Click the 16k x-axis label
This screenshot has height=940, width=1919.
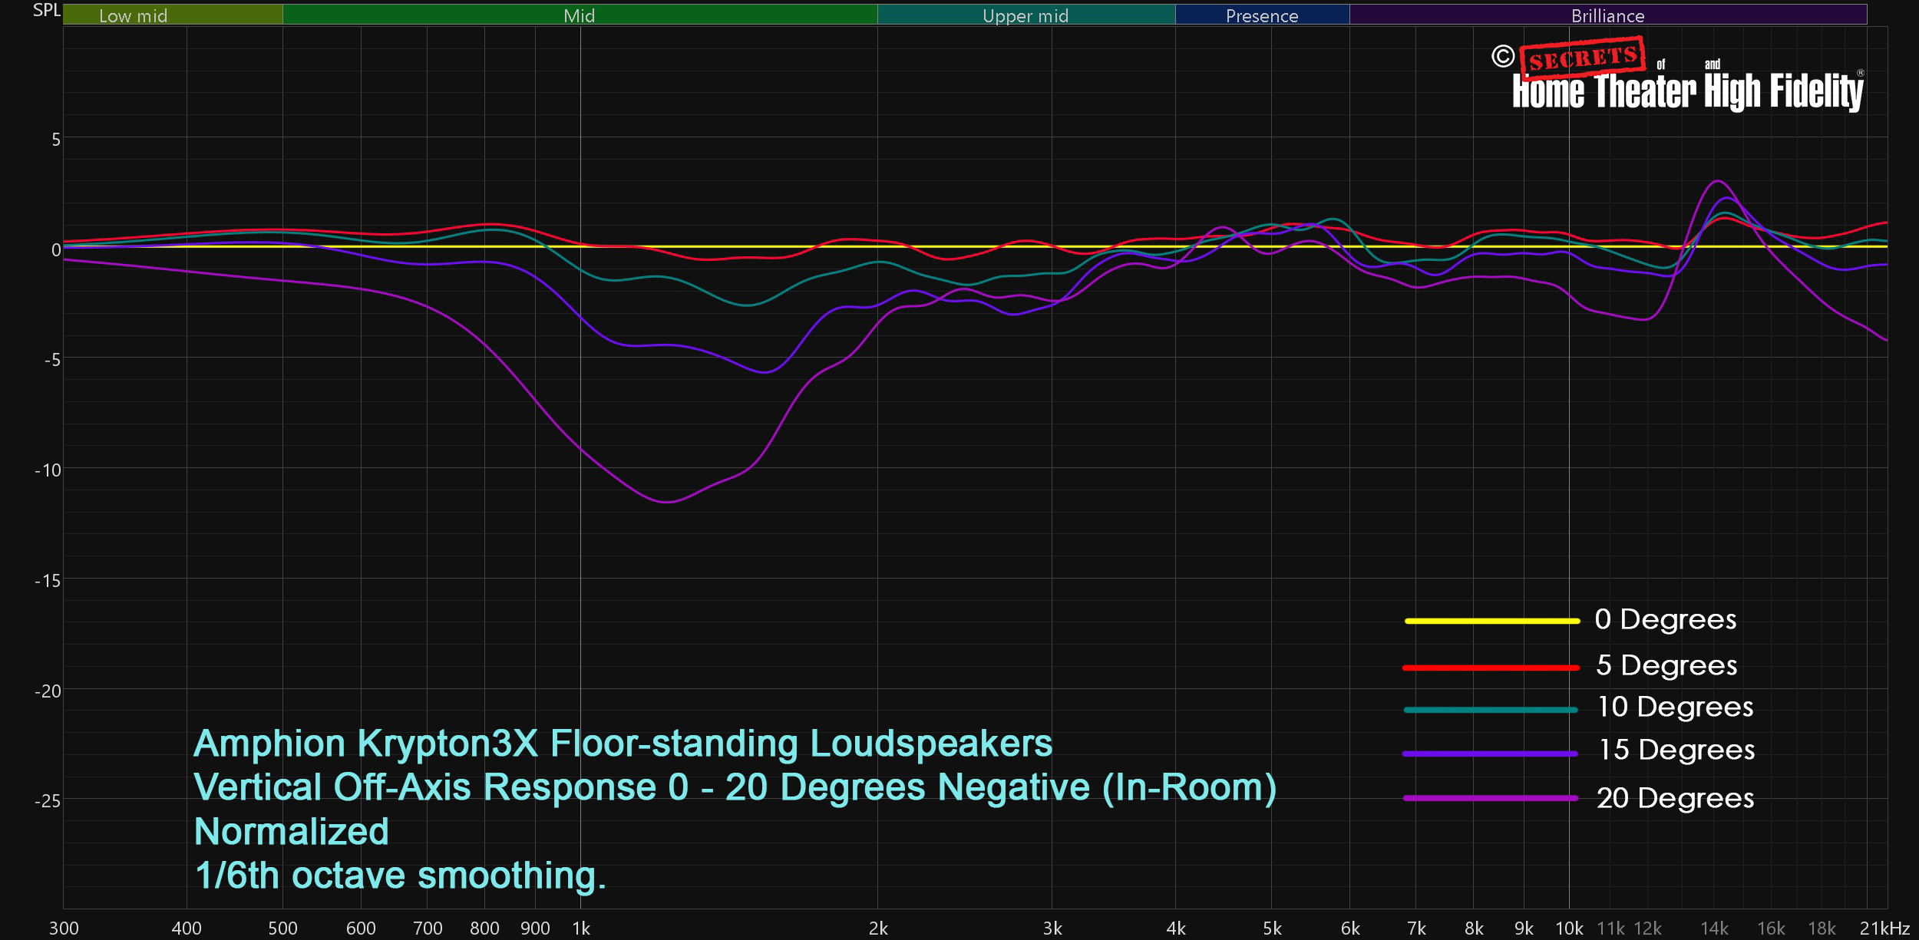(x=1771, y=928)
